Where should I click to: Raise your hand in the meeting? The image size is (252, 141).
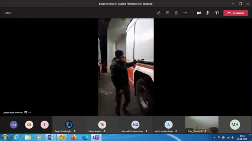(x=176, y=13)
